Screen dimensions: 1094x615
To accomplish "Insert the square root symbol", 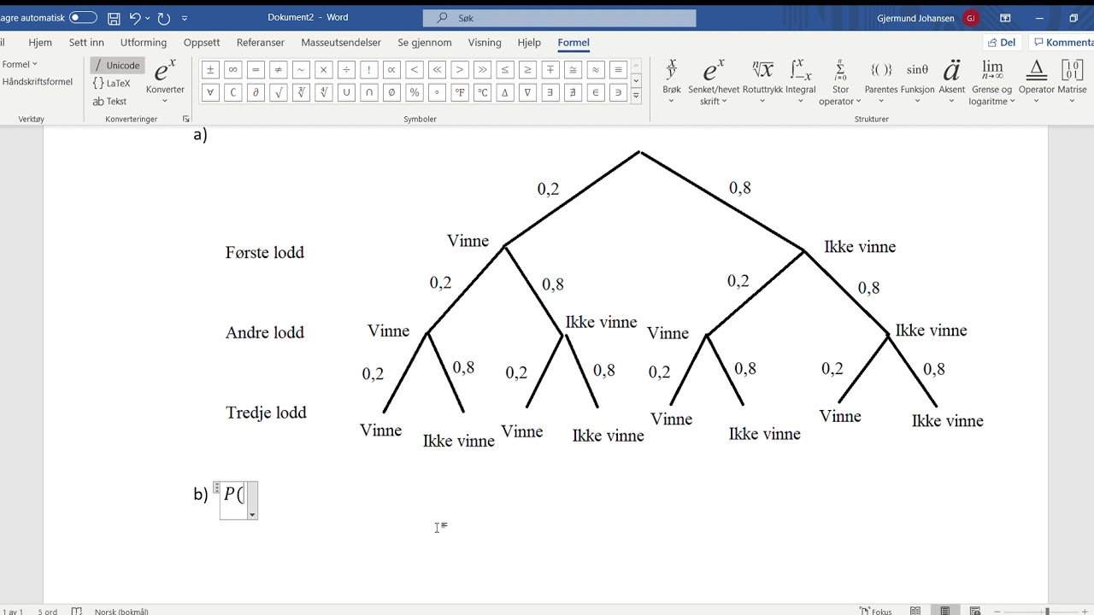I will 279,92.
